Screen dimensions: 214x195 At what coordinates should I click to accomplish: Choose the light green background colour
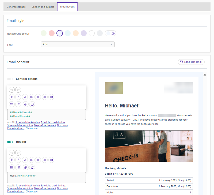(x=44, y=33)
